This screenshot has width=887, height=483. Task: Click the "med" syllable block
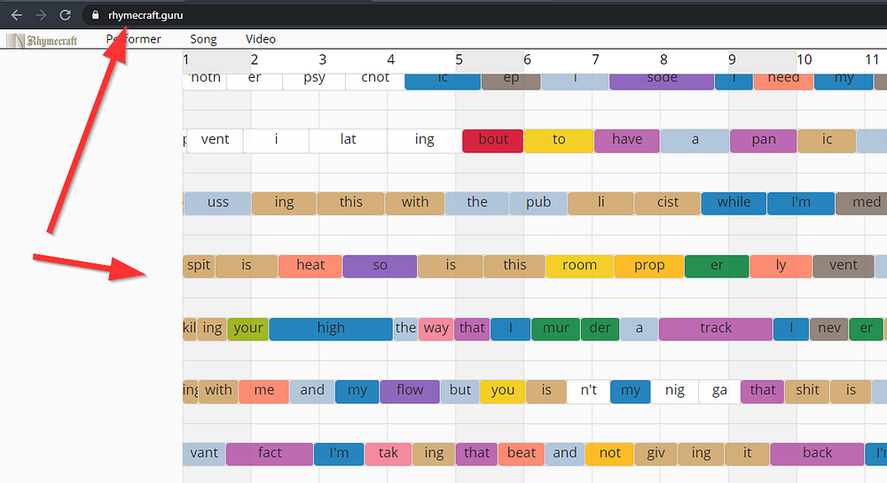pos(863,203)
